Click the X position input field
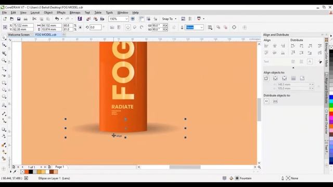This screenshot has height=187, width=333. tap(23, 25)
